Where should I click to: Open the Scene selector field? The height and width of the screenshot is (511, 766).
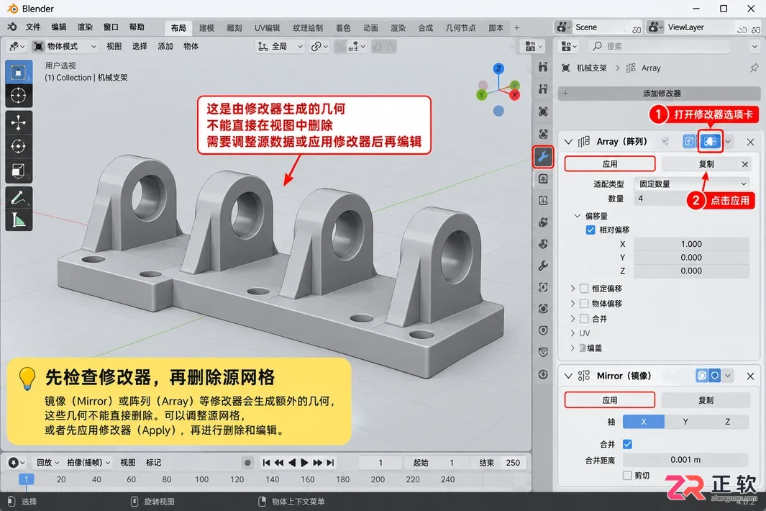click(x=599, y=27)
